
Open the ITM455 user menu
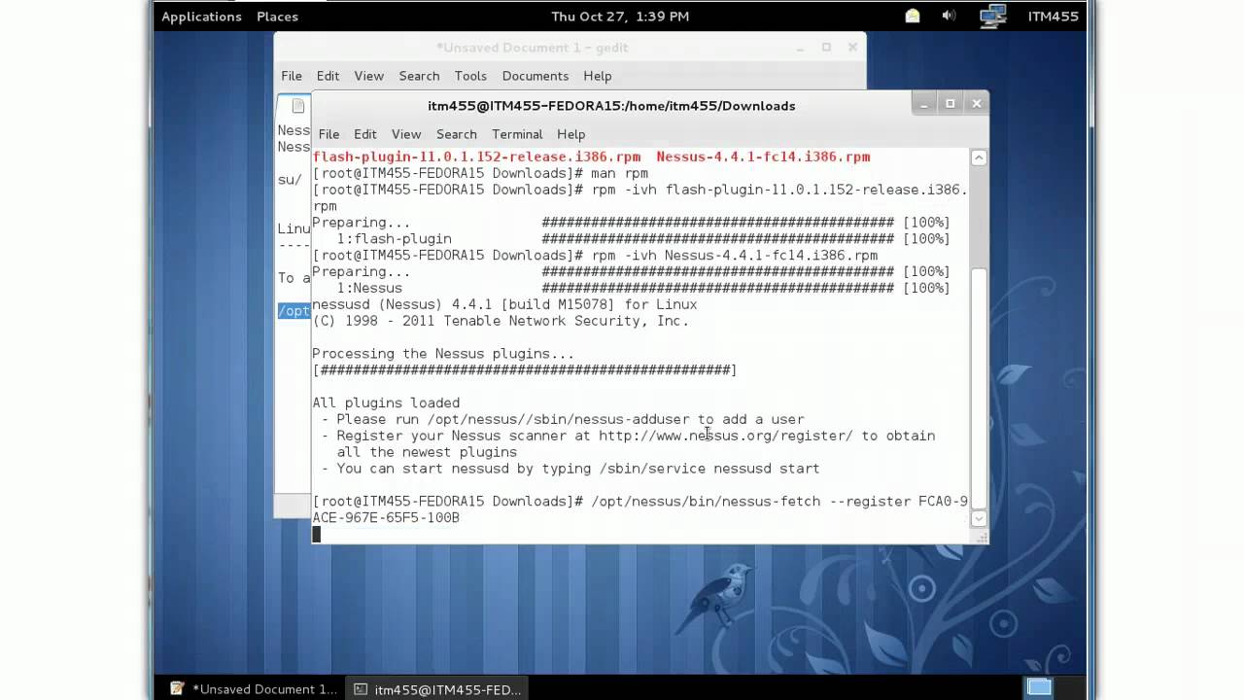1054,17
